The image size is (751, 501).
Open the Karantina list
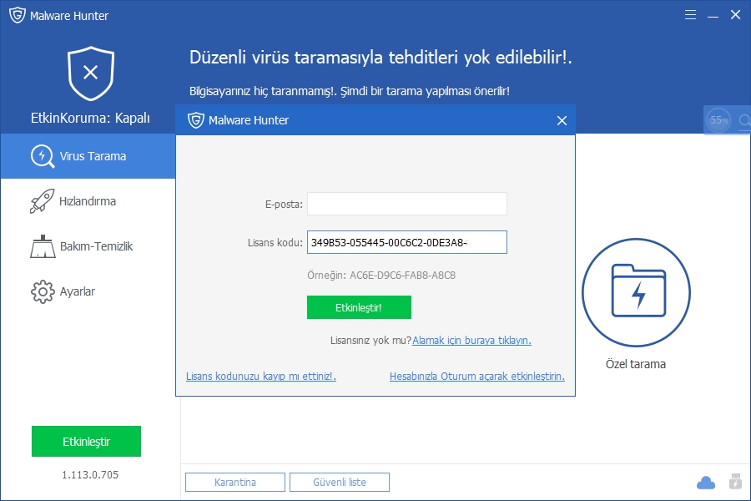234,482
